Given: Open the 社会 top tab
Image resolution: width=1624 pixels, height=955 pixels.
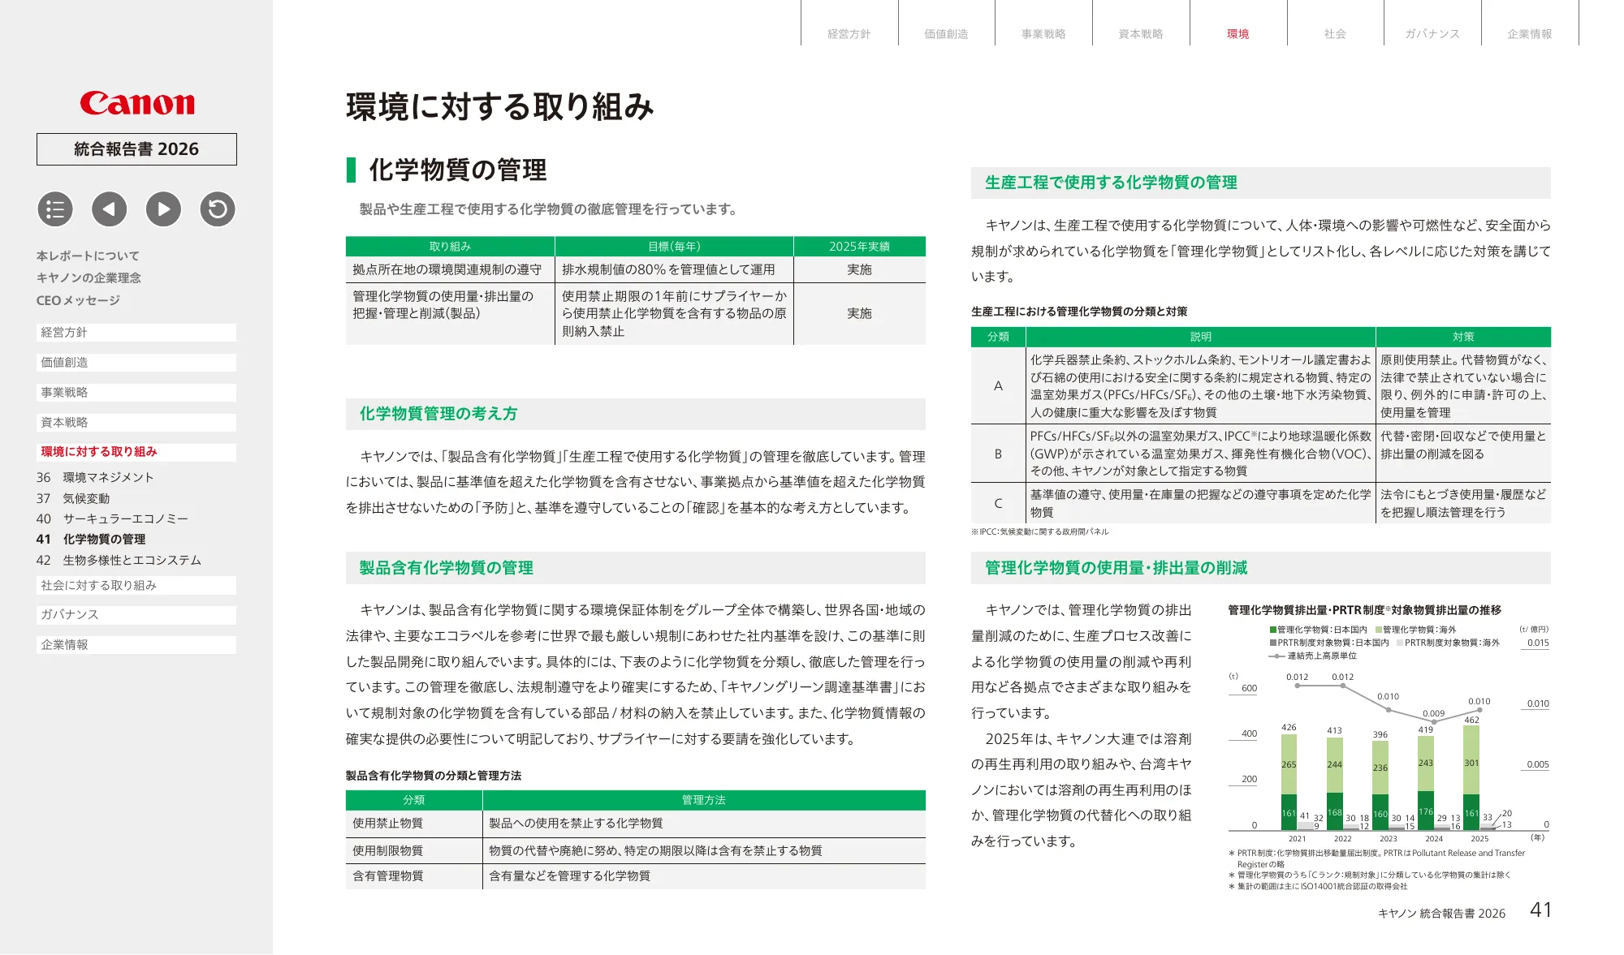Looking at the screenshot, I should (x=1336, y=34).
